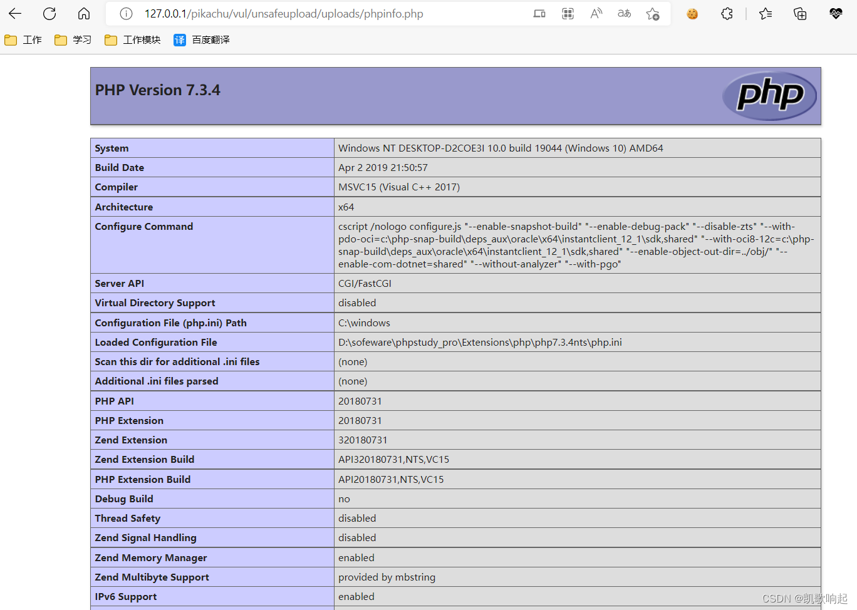Image resolution: width=857 pixels, height=610 pixels.
Task: Select the CGI/FastCGI value
Action: coord(365,284)
